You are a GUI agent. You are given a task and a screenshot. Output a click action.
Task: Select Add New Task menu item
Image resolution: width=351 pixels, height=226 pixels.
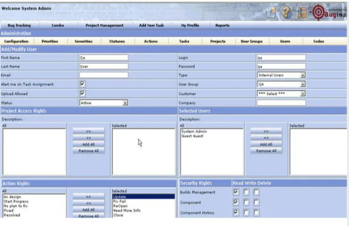pos(151,25)
